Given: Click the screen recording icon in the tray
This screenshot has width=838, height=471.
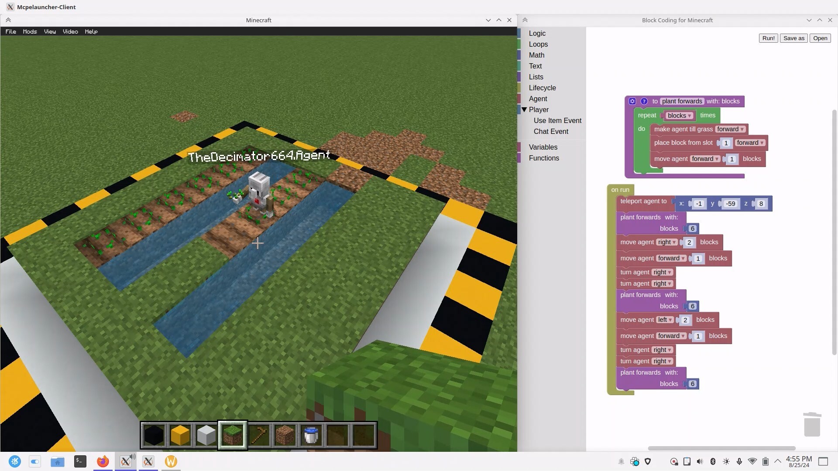Looking at the screenshot, I should 673,461.
